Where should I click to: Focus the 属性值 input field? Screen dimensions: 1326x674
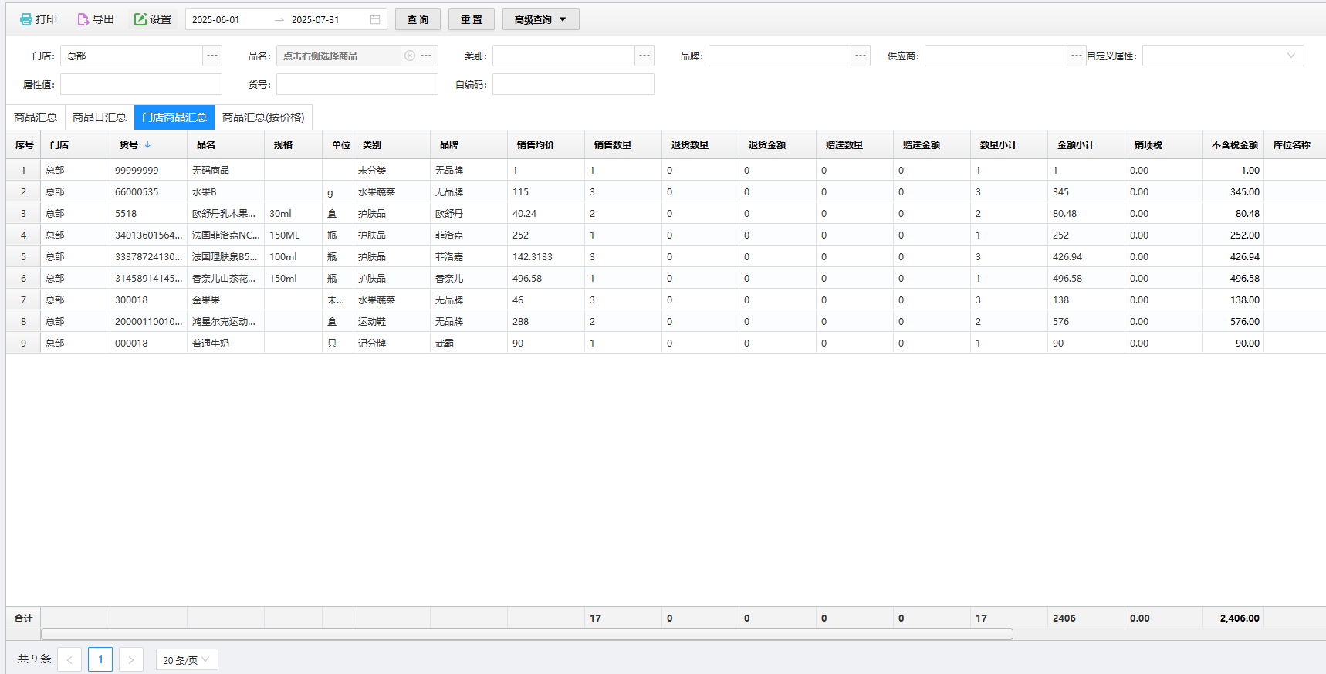[141, 84]
